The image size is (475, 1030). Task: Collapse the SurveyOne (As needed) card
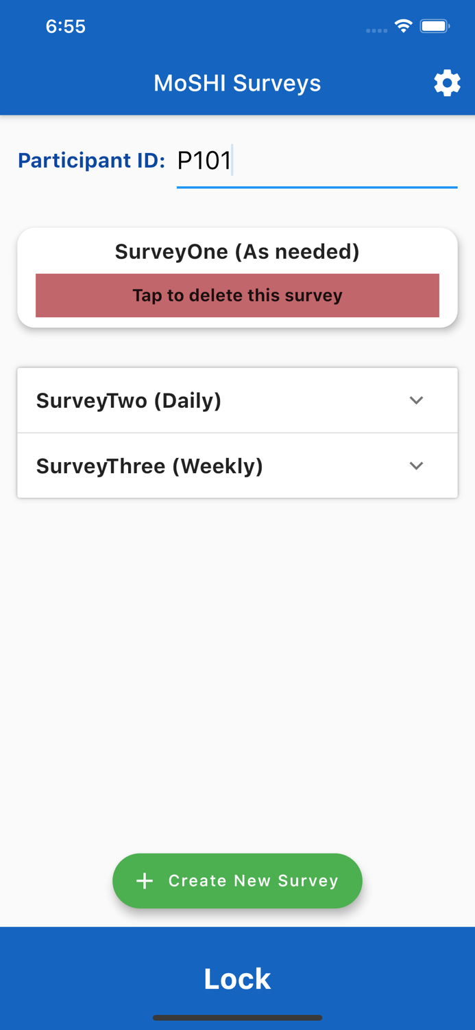click(237, 251)
